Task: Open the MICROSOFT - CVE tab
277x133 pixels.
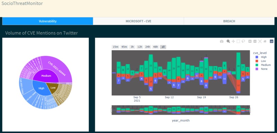Action: 138,21
